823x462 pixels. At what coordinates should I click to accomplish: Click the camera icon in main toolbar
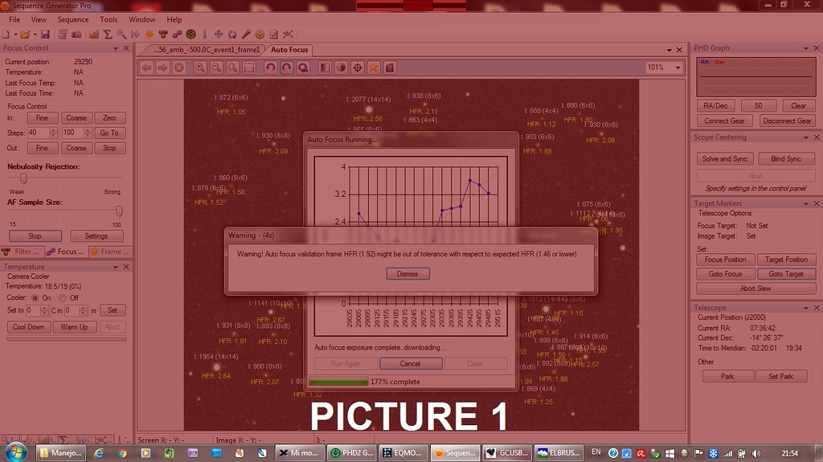click(76, 34)
